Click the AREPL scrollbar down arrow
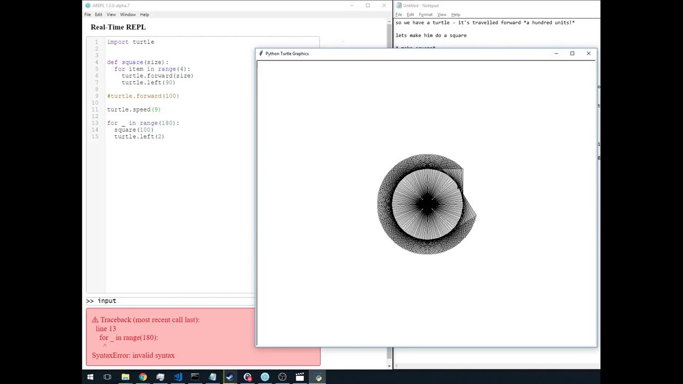 click(390, 366)
